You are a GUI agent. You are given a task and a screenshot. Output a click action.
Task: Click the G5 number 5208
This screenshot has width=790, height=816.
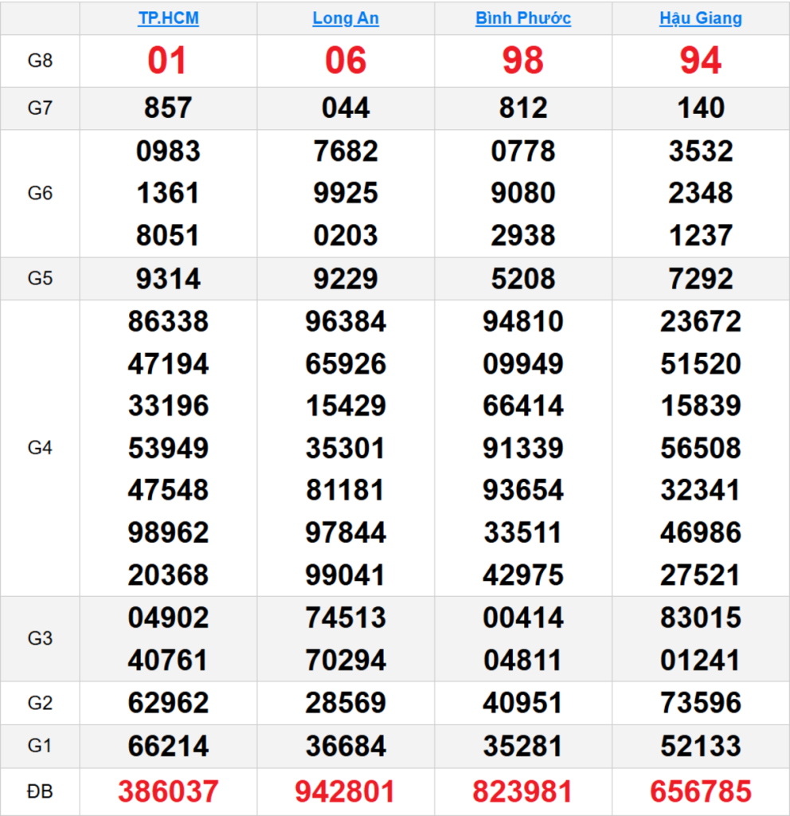click(x=523, y=279)
